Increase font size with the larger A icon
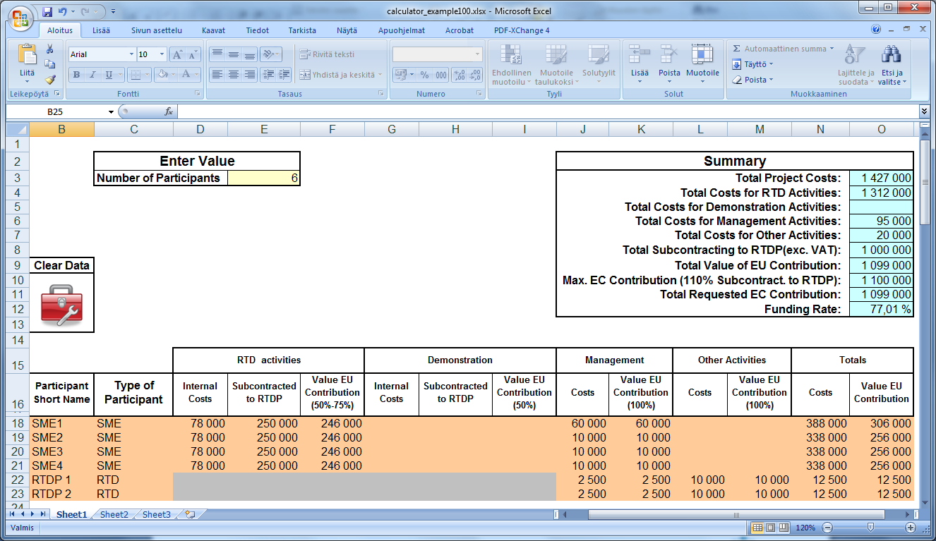 point(177,54)
